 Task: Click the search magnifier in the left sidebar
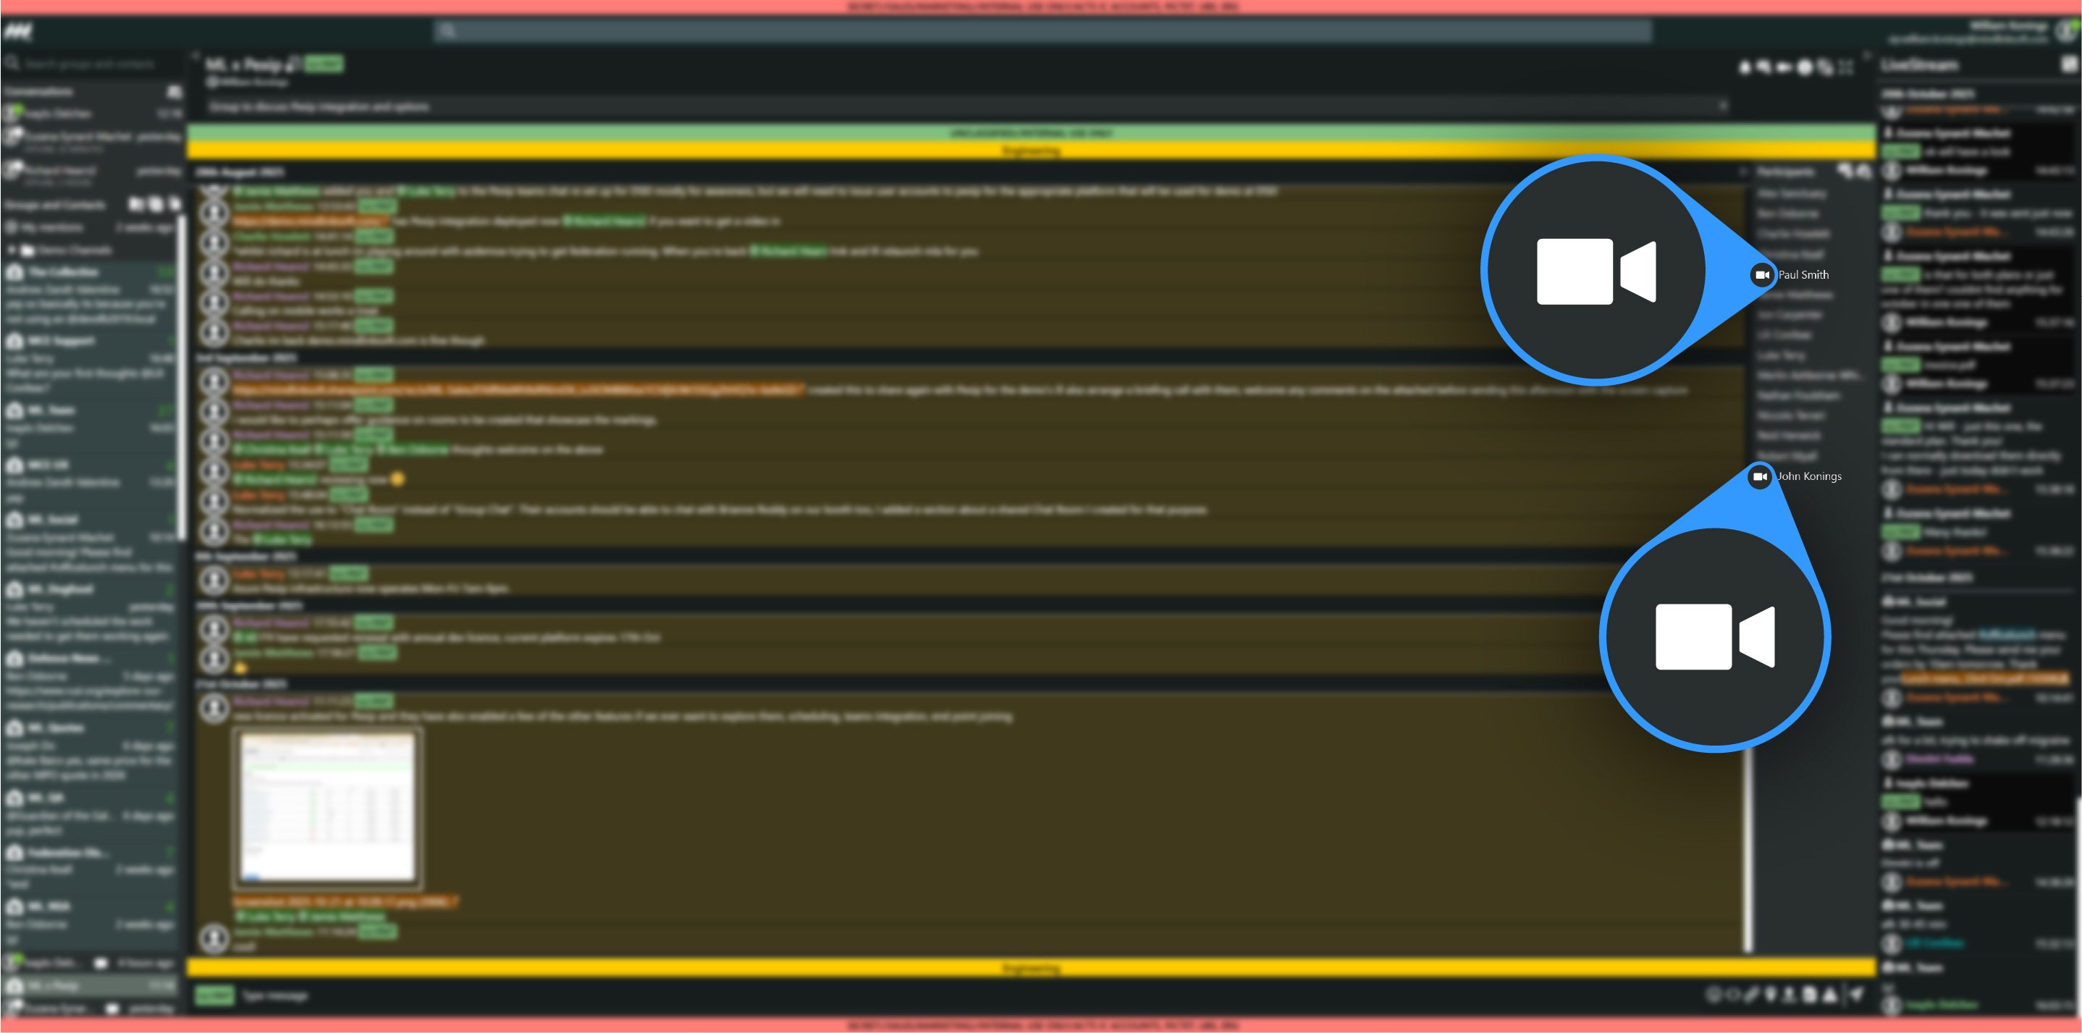click(x=13, y=64)
